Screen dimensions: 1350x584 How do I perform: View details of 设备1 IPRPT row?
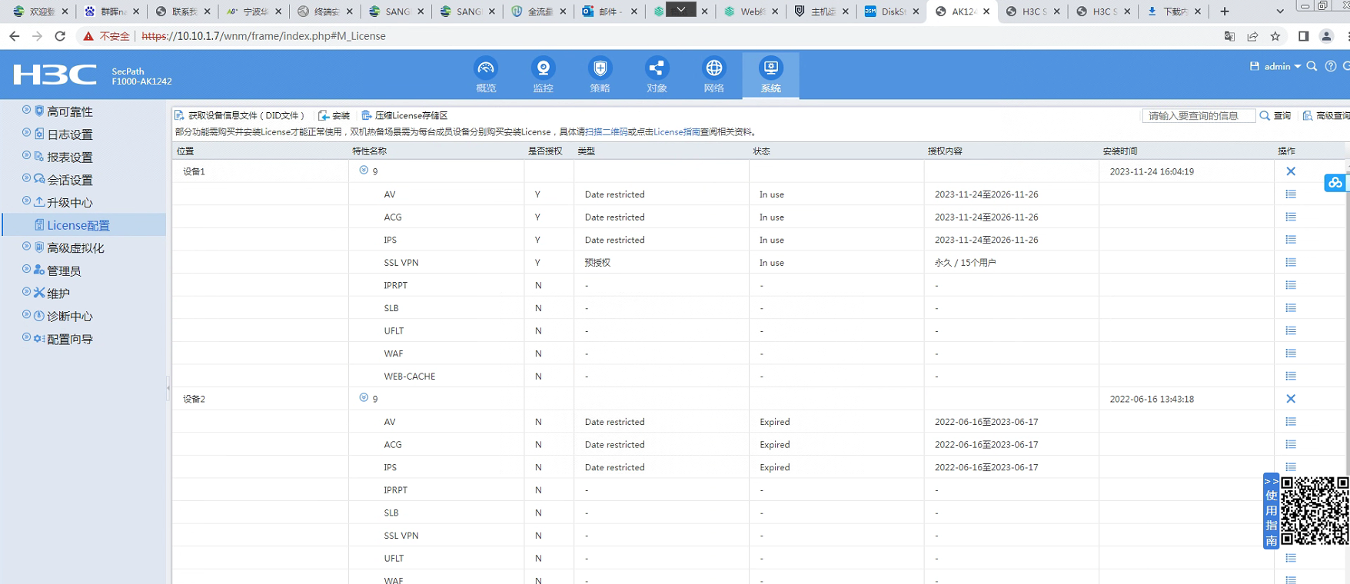coord(1291,285)
